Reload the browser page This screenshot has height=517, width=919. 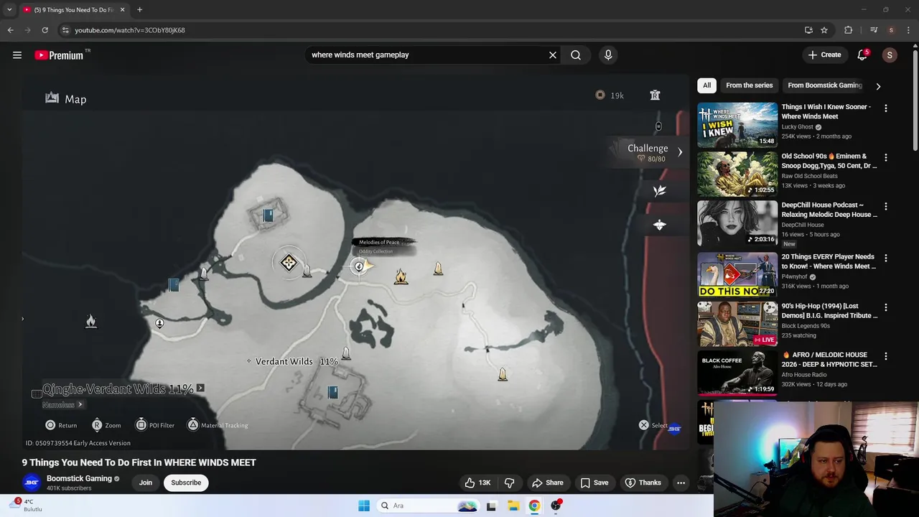[45, 30]
